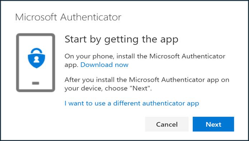Open the Download now link

click(x=104, y=65)
